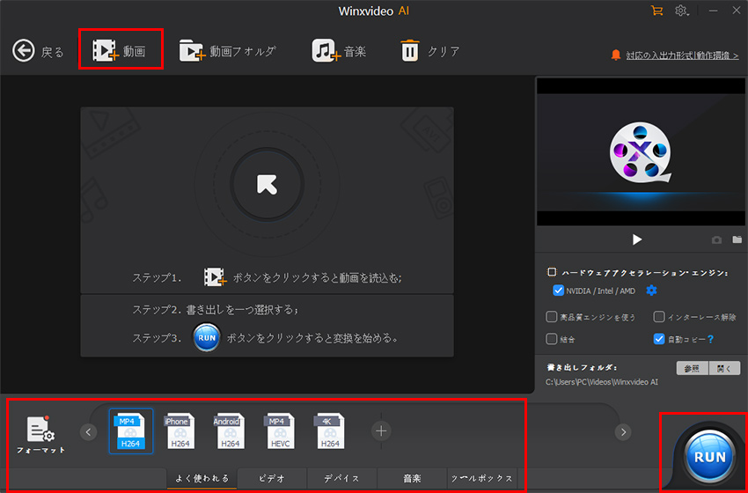Open 対応の入出力形式|動作環境 link
Screen dimensions: 748x493
tap(682, 55)
